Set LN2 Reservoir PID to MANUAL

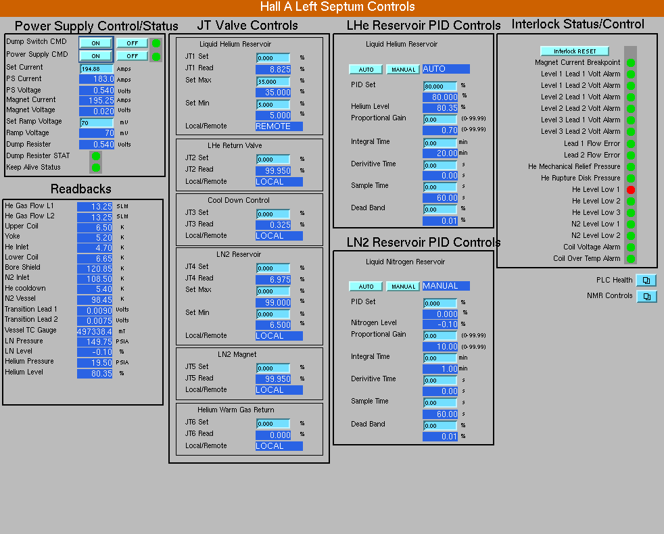coord(403,287)
